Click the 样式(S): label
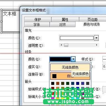 pyautogui.click(x=88, y=59)
